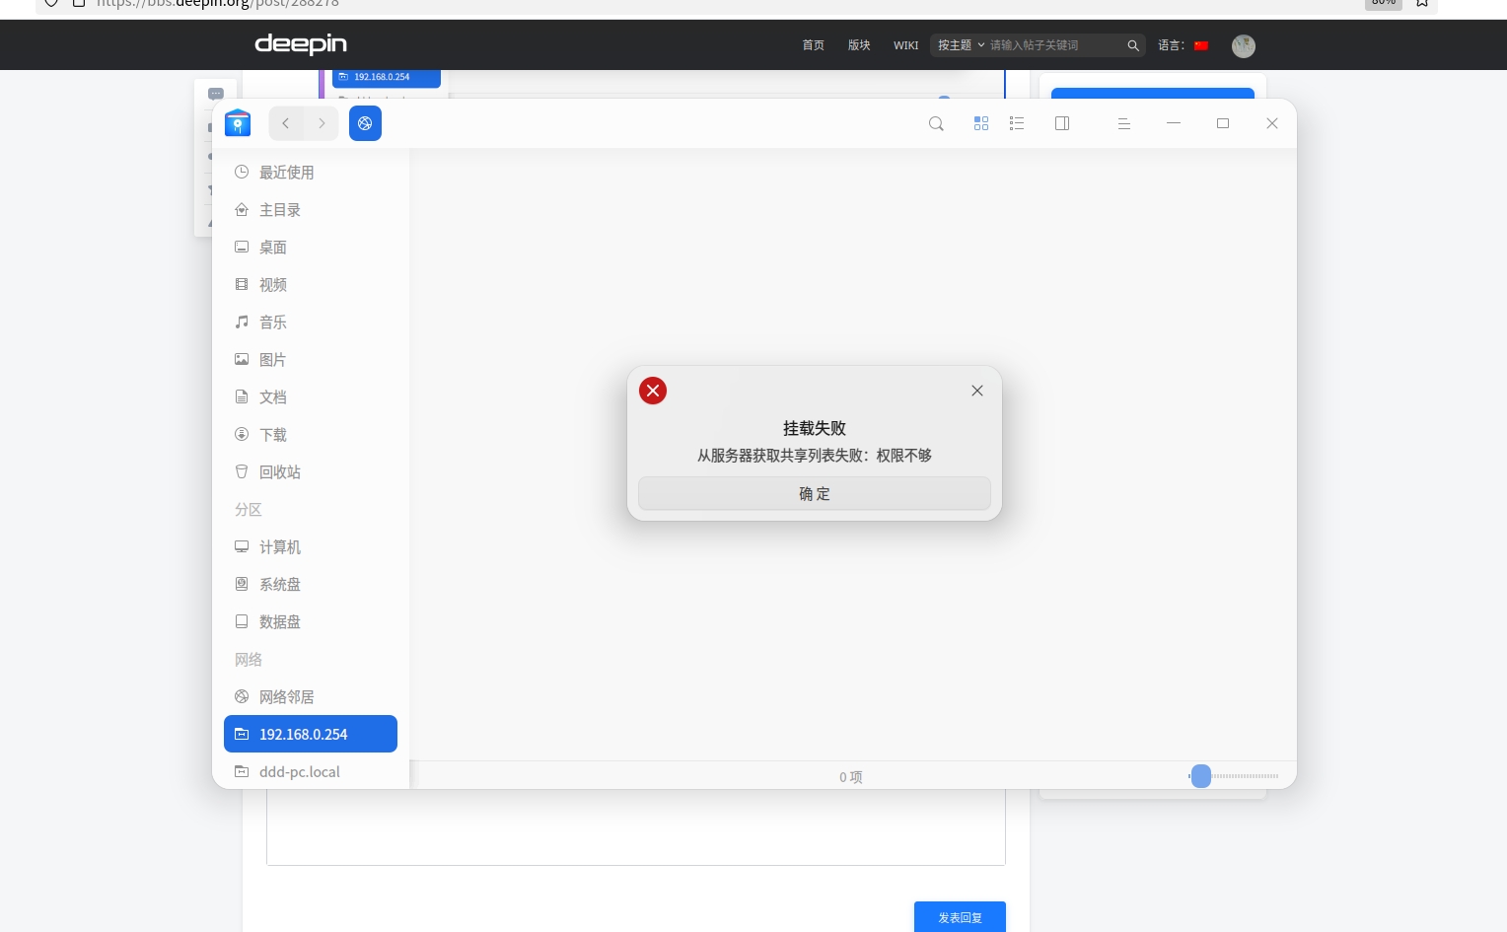Open 音乐 folder in the sidebar
This screenshot has height=932, width=1507.
pos(311,323)
